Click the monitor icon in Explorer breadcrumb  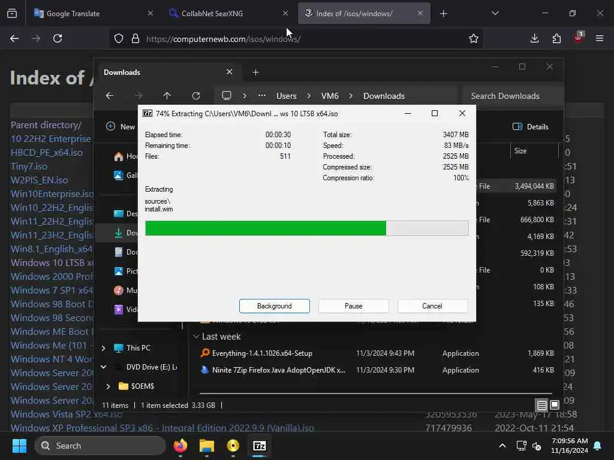pos(227,95)
